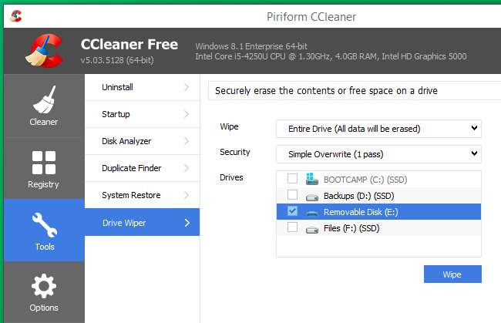Select the BOOTCAMP (C:) (SSD) drive name
The height and width of the screenshot is (323, 501).
tap(365, 180)
